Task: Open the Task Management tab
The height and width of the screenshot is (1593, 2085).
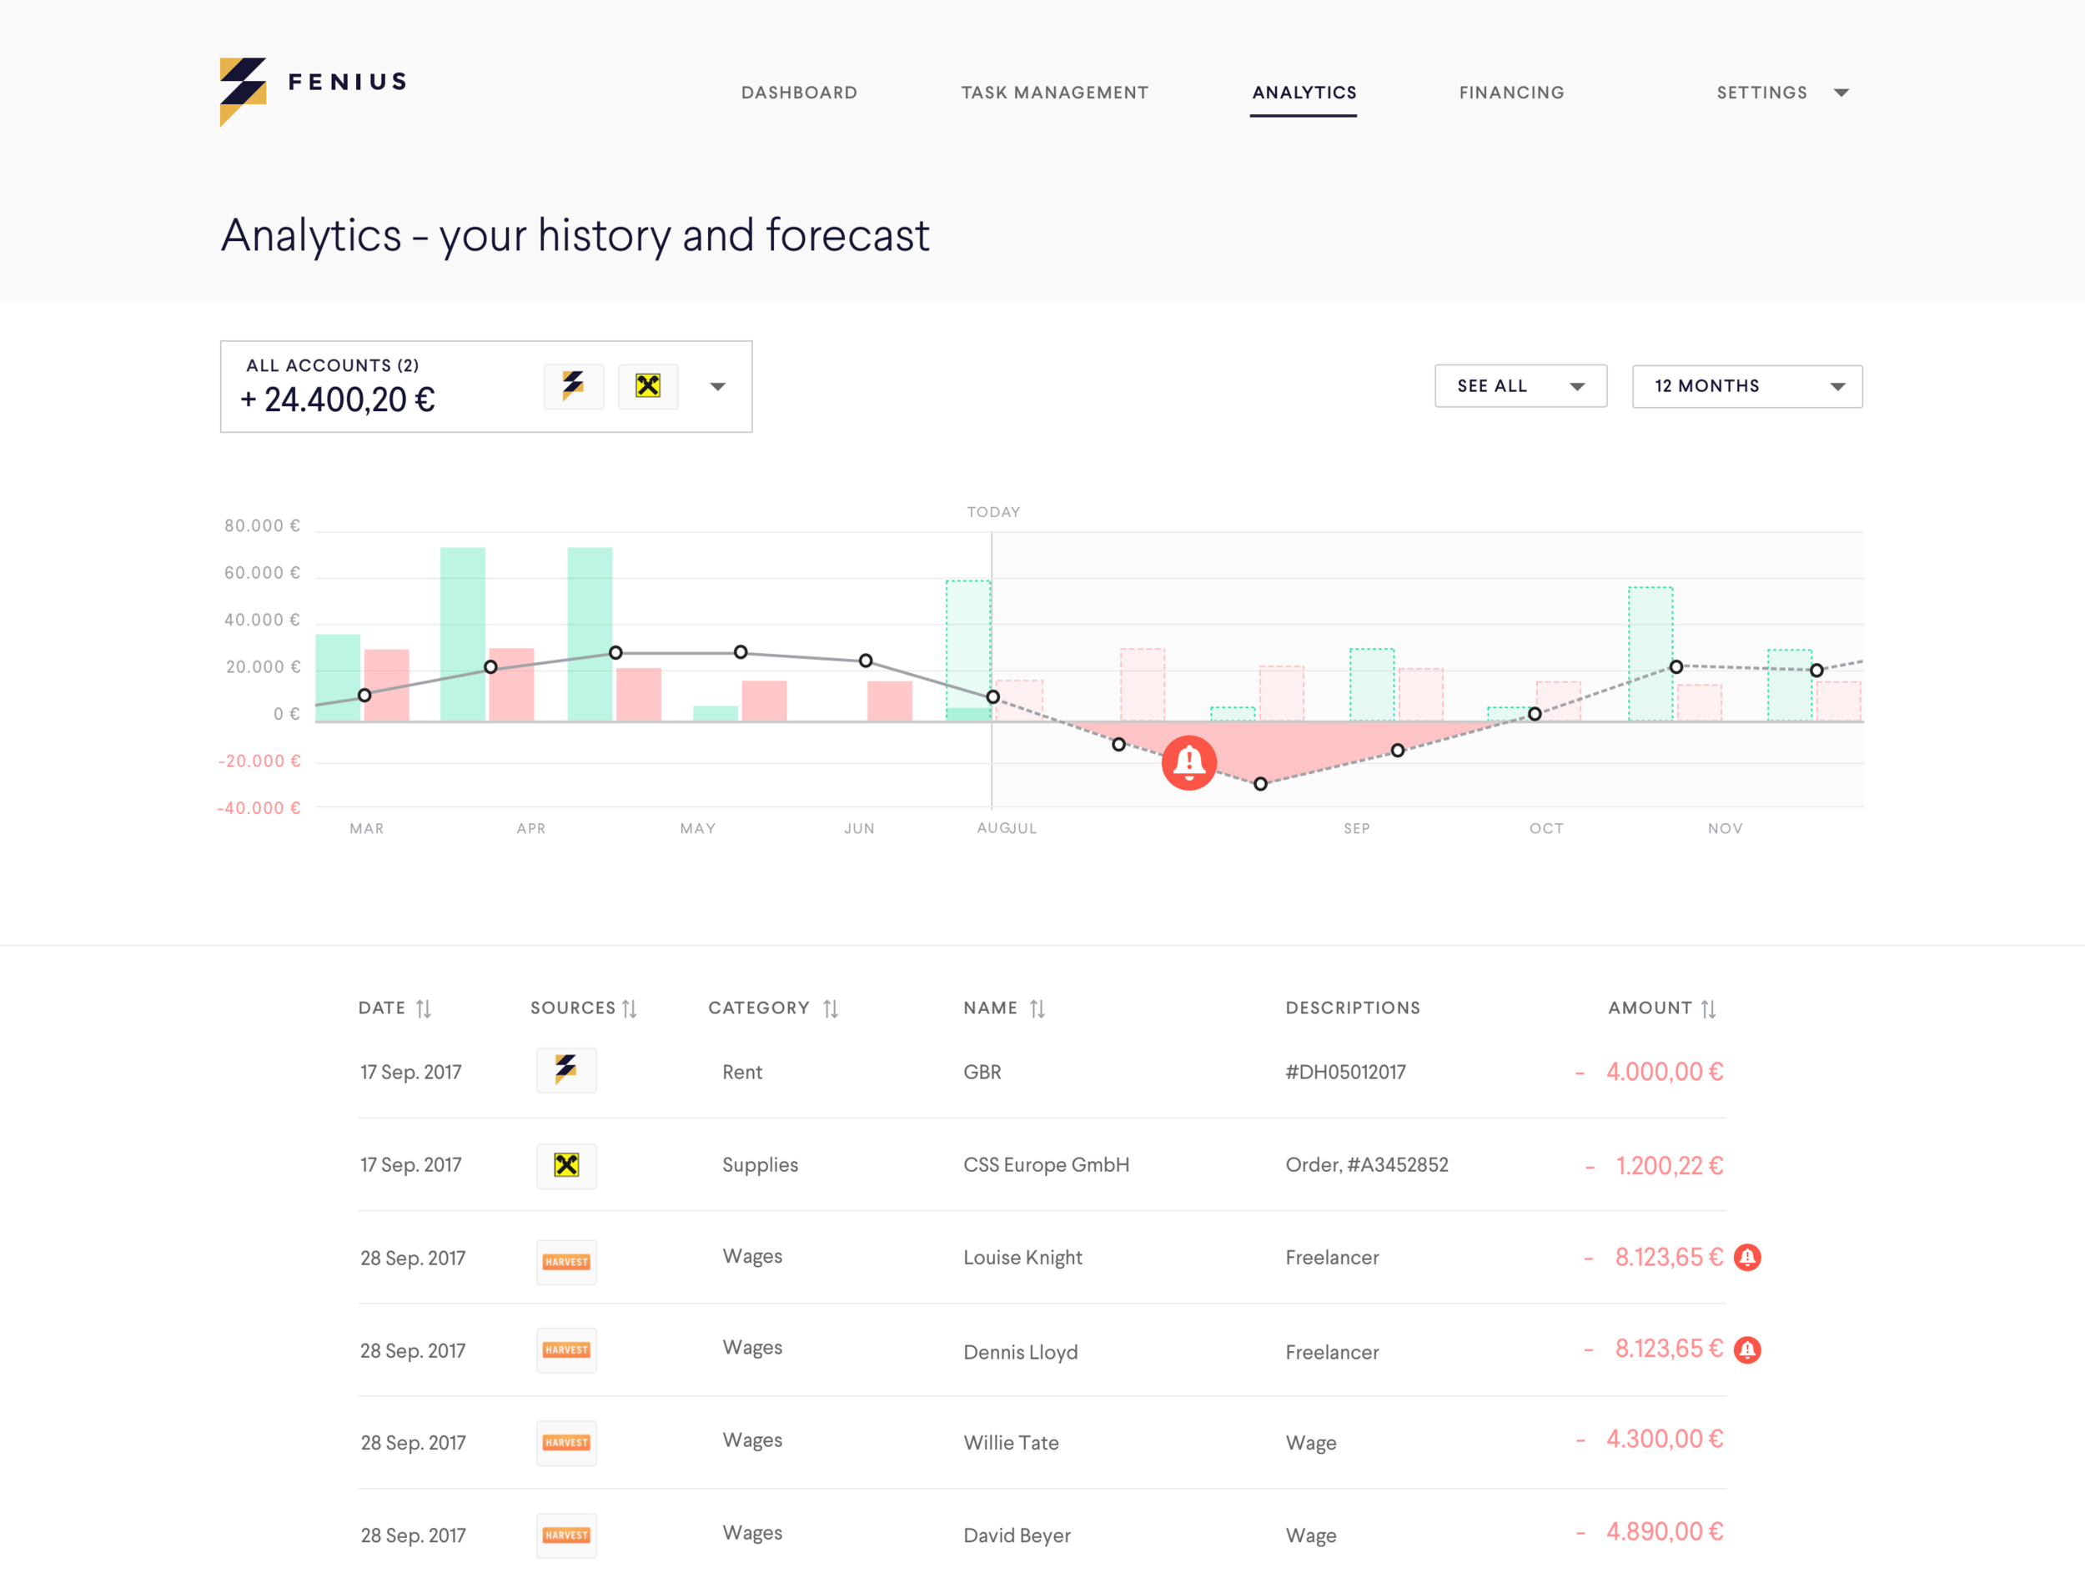Action: [1053, 93]
